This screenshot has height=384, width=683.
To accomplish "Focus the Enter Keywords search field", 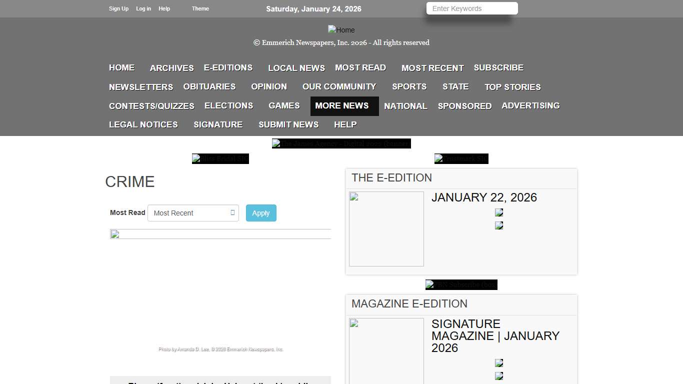I will (x=471, y=8).
